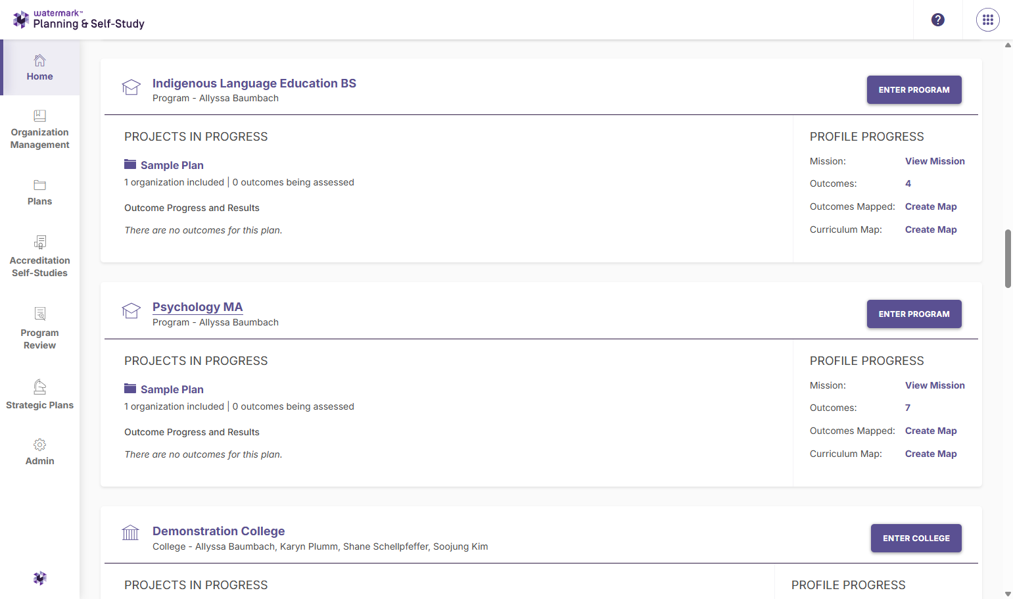Go to the Home menu item
1013x599 pixels.
click(40, 68)
